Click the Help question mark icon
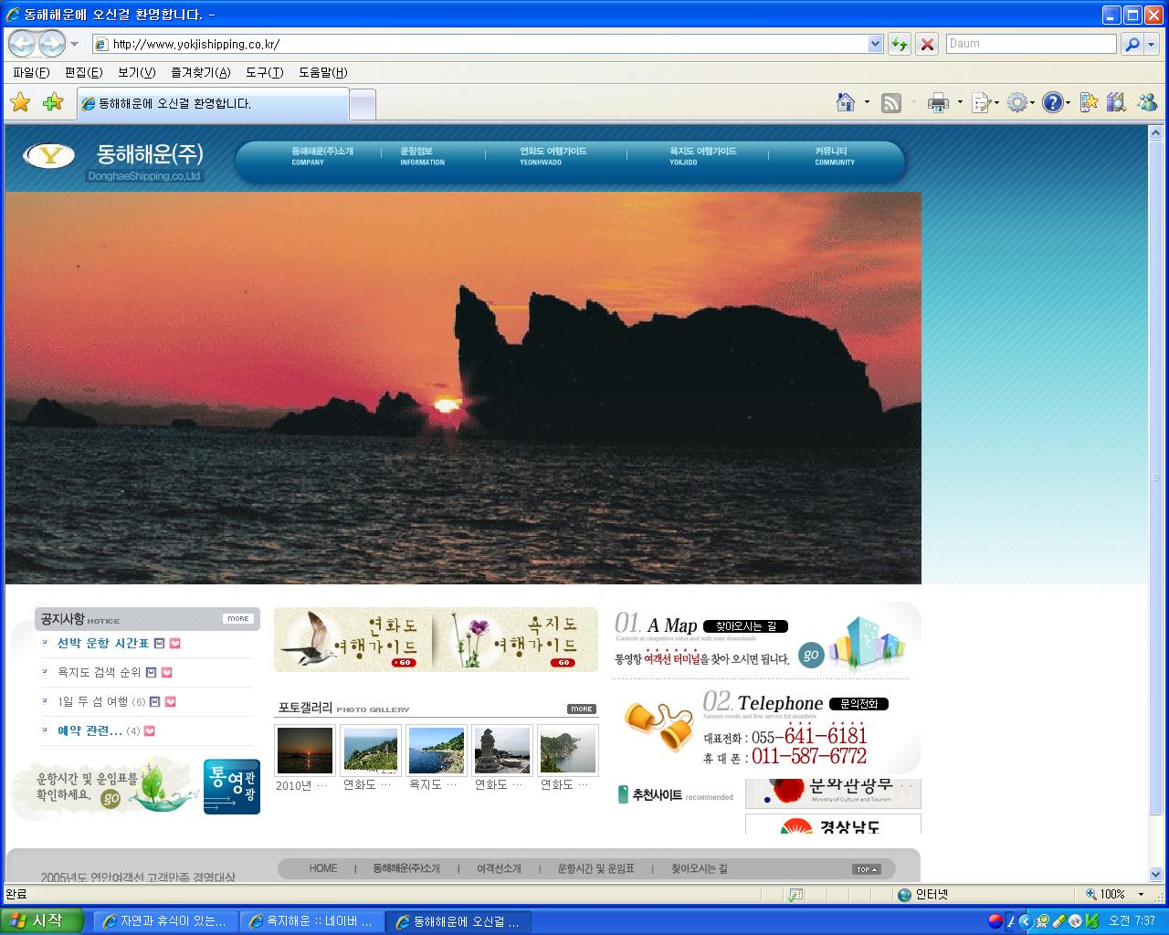The image size is (1169, 935). [x=1052, y=103]
